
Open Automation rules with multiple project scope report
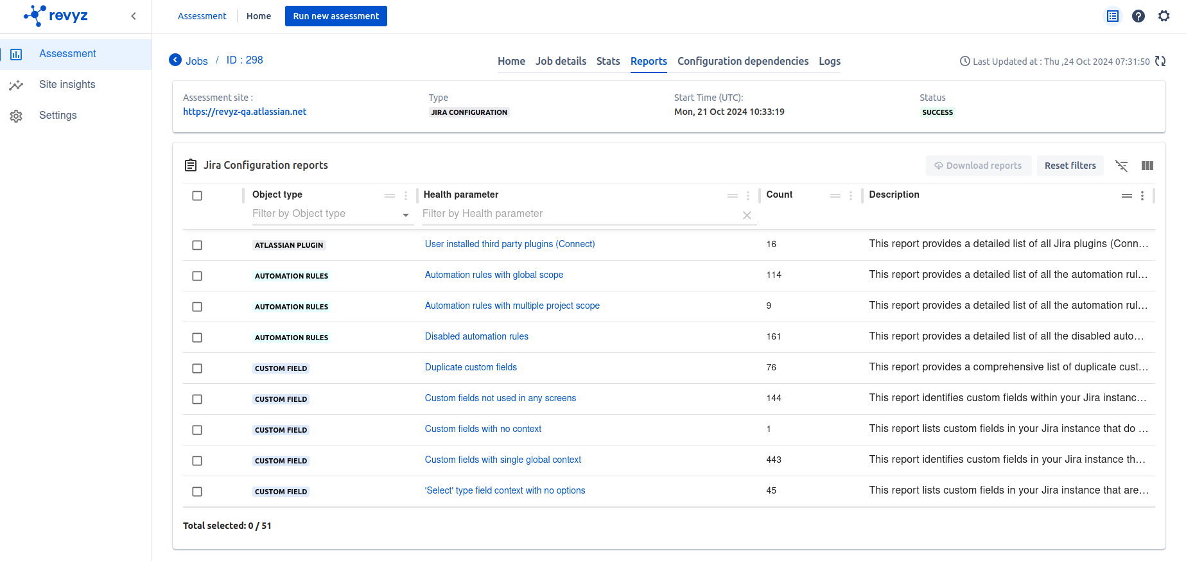[512, 306]
